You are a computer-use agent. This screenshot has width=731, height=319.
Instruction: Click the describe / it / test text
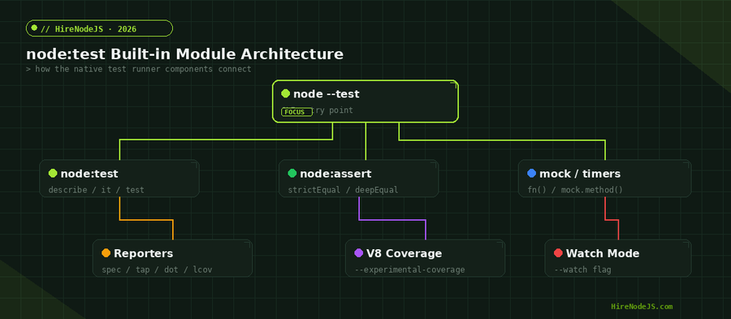(x=97, y=190)
